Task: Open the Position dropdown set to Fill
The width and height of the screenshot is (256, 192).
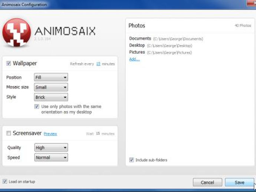Action: pyautogui.click(x=51, y=77)
